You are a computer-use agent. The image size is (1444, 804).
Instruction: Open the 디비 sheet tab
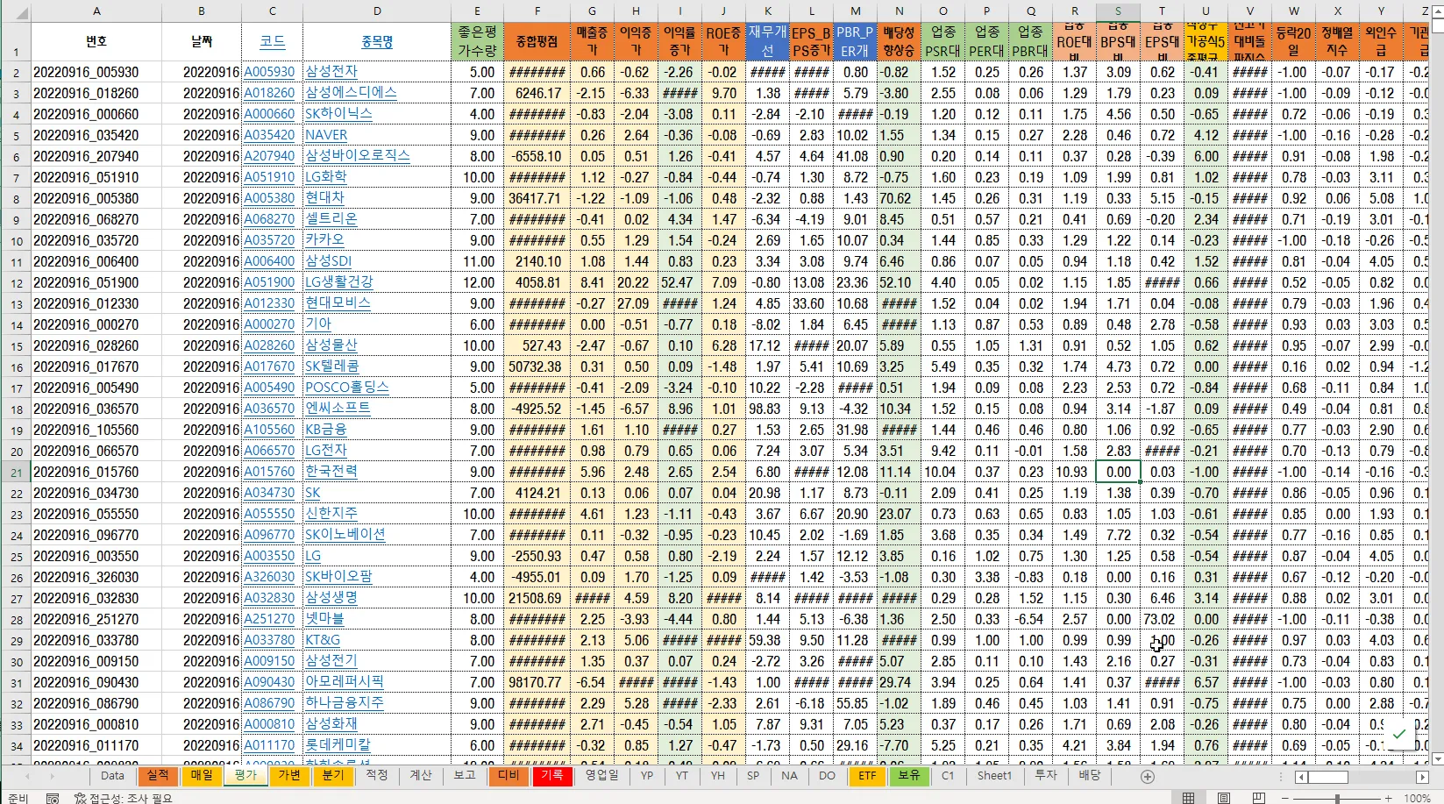coord(509,775)
